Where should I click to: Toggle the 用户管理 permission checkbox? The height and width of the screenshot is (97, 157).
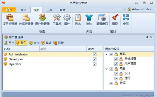[x=116, y=64]
